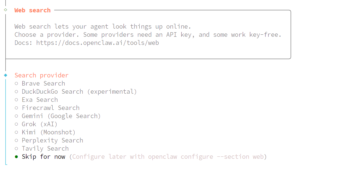Image resolution: width=353 pixels, height=169 pixels.
Task: Click the green bullet of the selected option
Action: 16,157
